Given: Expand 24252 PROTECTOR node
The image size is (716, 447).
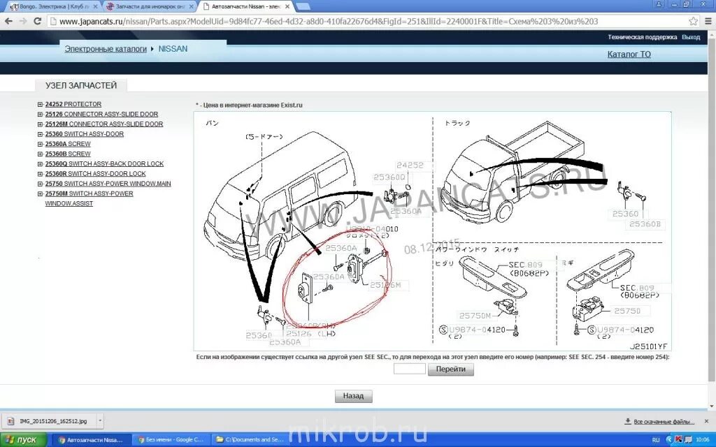Looking at the screenshot, I should click(40, 105).
